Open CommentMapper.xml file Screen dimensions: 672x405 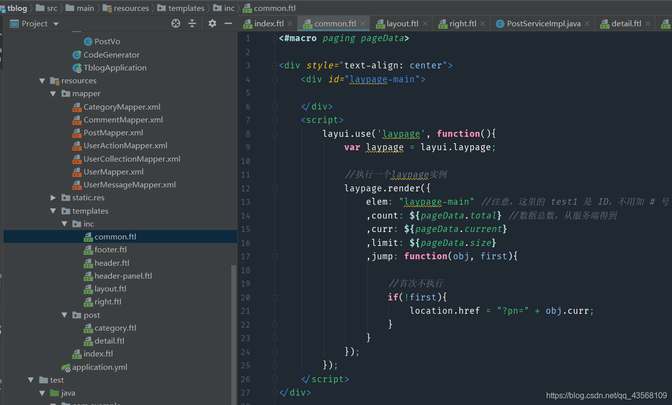pyautogui.click(x=118, y=119)
